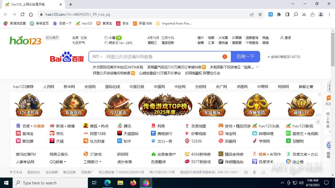
Task: Open a new browser tab
Action: click(71, 4)
